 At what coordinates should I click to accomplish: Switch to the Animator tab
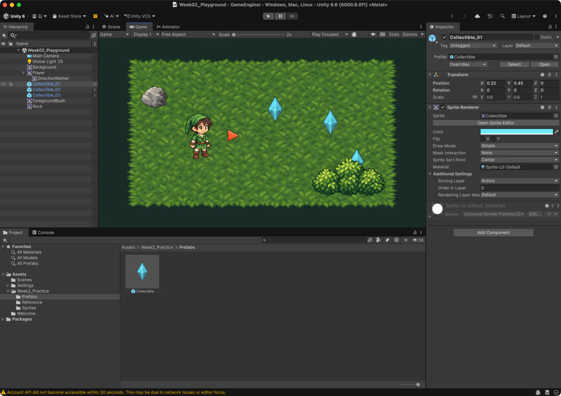[168, 27]
